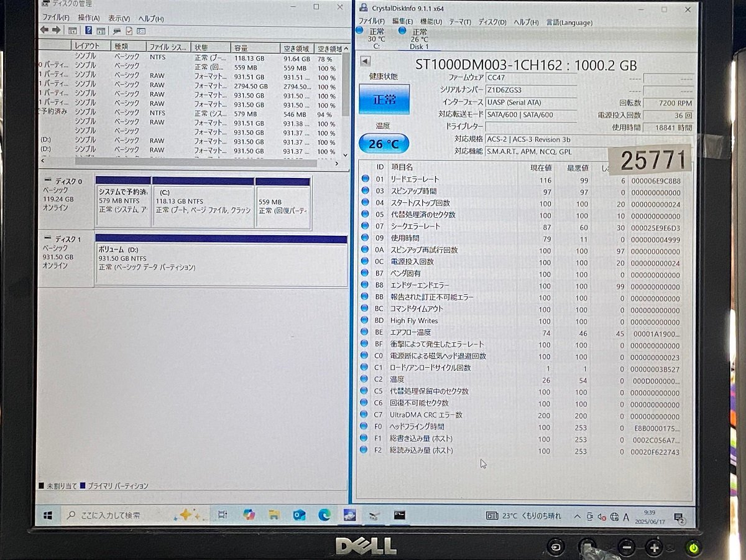Screen dimensions: 746x560
Task: Select the C: disk tab showing 30 °C
Action: (376, 39)
